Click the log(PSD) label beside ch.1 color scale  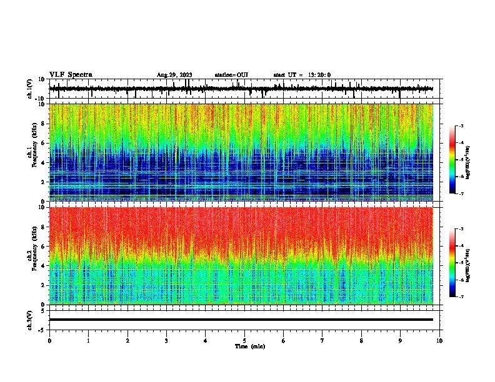(x=468, y=163)
